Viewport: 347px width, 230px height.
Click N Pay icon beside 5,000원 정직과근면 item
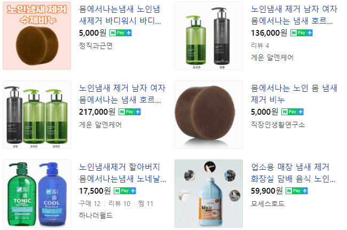coord(121,33)
